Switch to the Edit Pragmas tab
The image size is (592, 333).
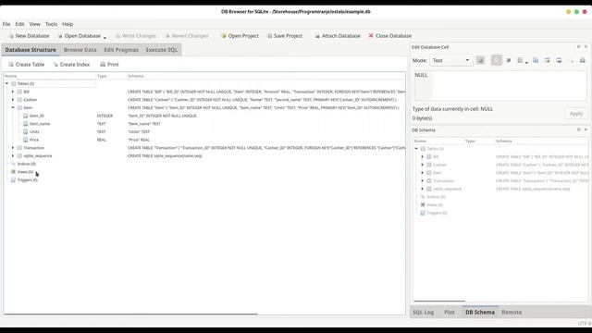click(x=121, y=50)
